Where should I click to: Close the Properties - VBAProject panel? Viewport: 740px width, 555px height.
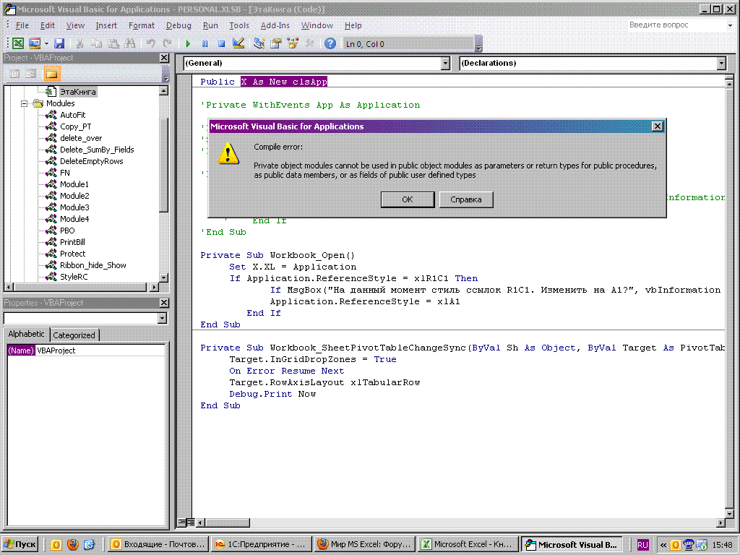(x=164, y=303)
